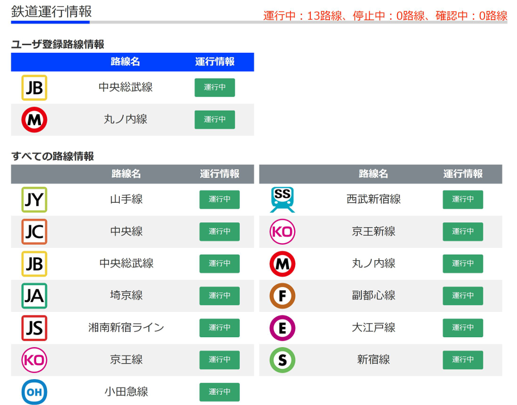517x405 pixels.
Task: Select the 湘南新宿ライン route name
Action: pos(126,327)
